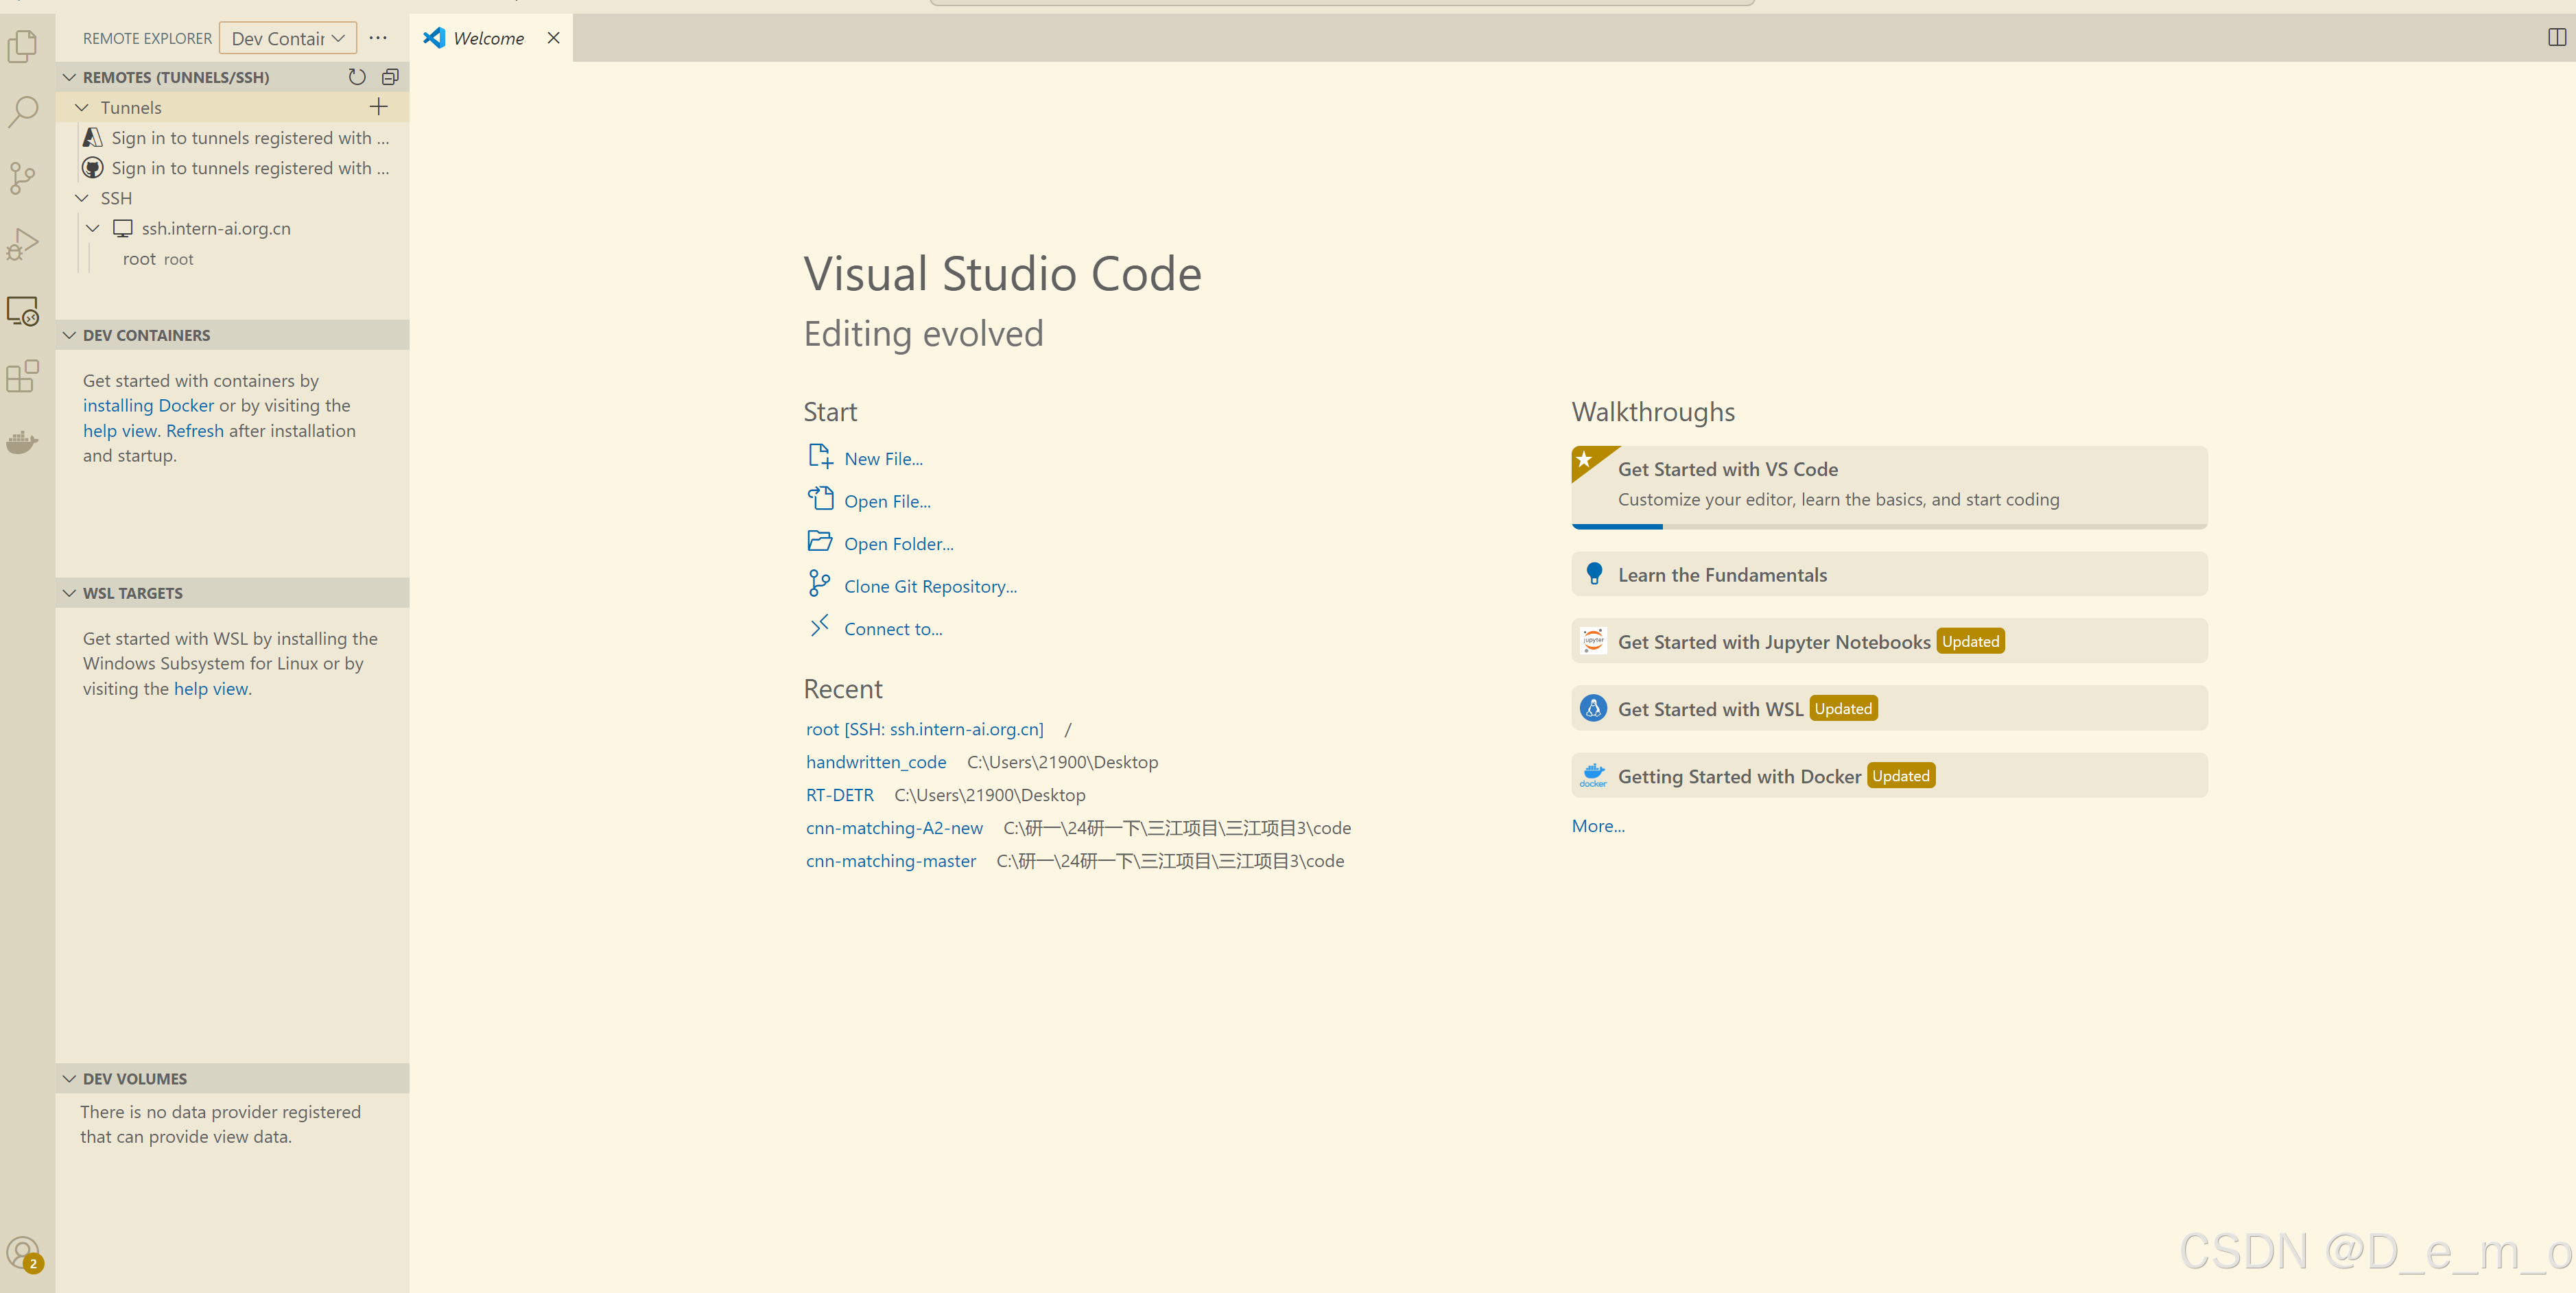Collapse all in Remotes section

coord(390,77)
